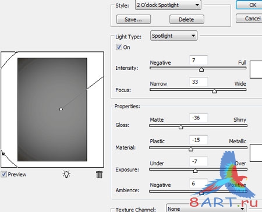
Task: Click the light color swatch beside Intensity
Action: (256, 69)
